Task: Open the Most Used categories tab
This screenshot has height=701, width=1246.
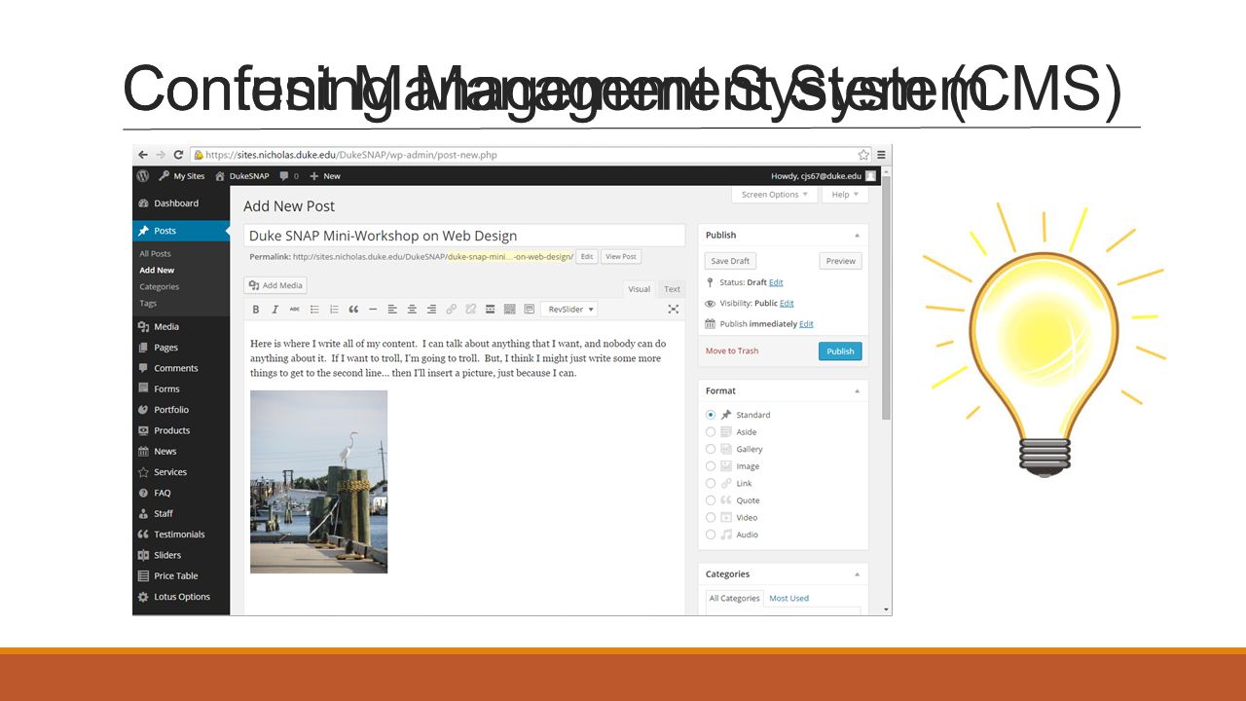Action: tap(788, 598)
